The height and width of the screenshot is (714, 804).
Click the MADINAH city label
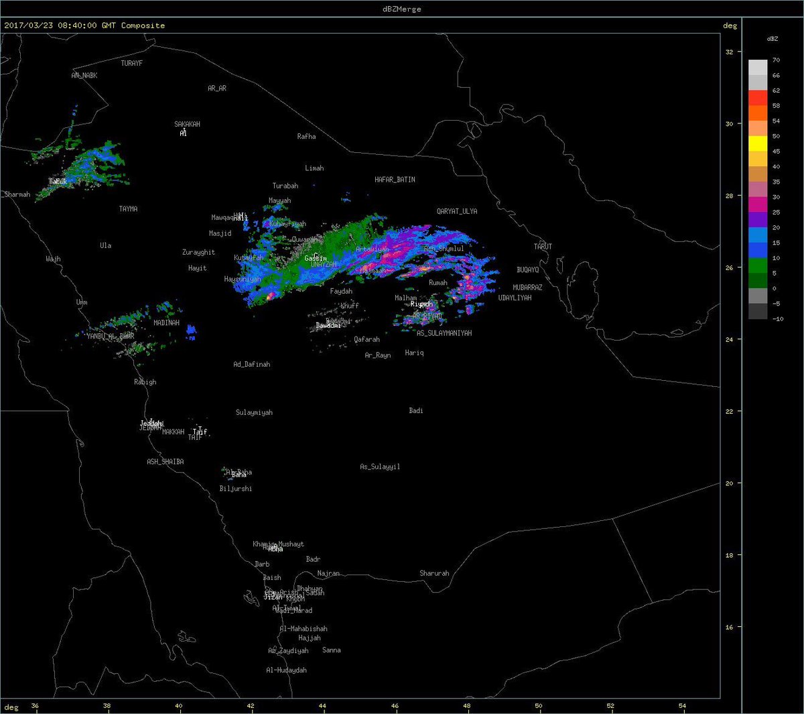click(x=167, y=323)
